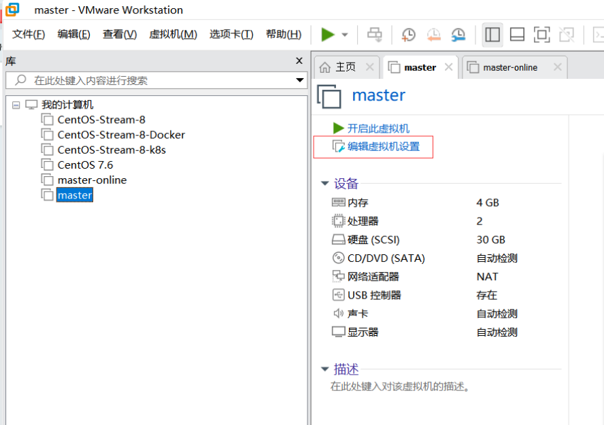Revert to snapshot using the clock-arrow icon

click(x=434, y=35)
